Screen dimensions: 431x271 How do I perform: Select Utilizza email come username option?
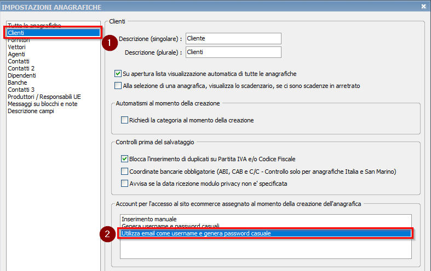tap(196, 233)
